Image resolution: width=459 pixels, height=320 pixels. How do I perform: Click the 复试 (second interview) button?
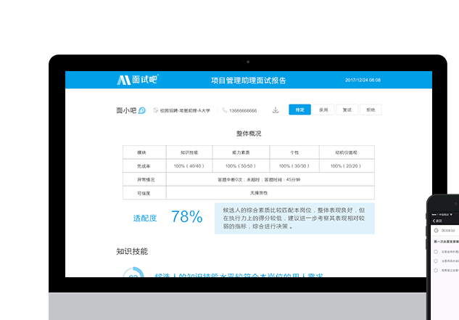tap(347, 110)
